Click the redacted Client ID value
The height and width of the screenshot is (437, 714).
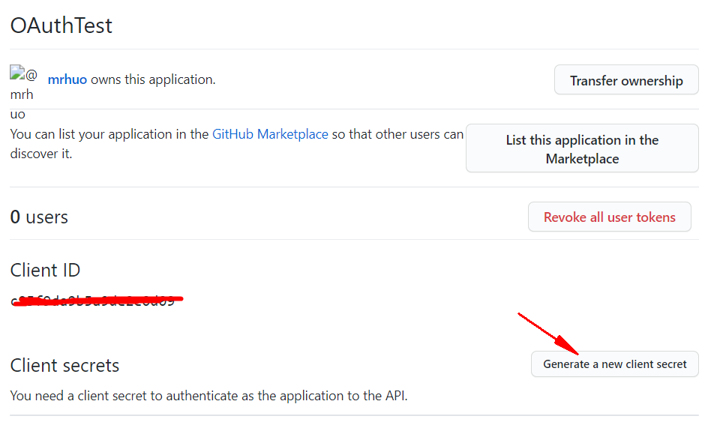[97, 301]
